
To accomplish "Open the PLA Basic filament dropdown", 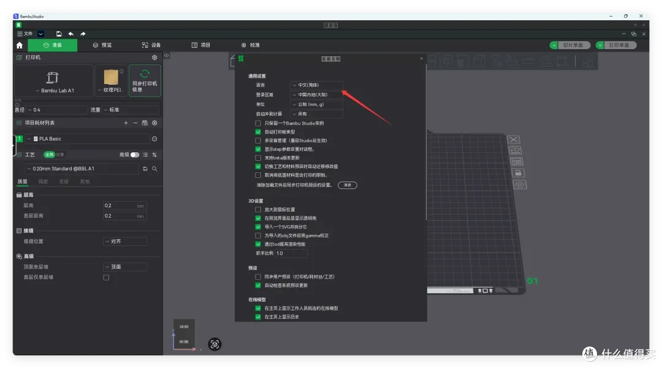I will [x=87, y=139].
